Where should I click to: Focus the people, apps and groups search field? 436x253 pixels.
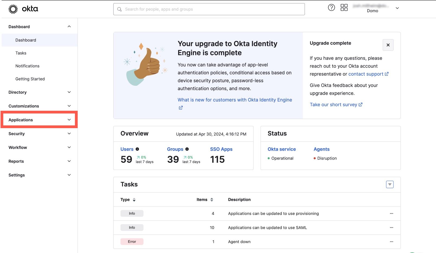coord(209,9)
